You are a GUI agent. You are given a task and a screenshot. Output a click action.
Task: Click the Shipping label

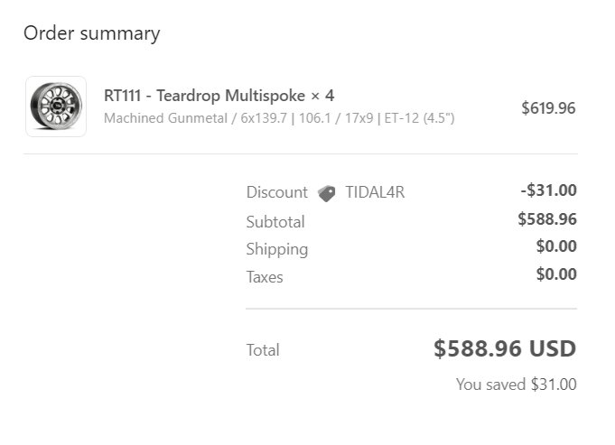[x=277, y=249]
